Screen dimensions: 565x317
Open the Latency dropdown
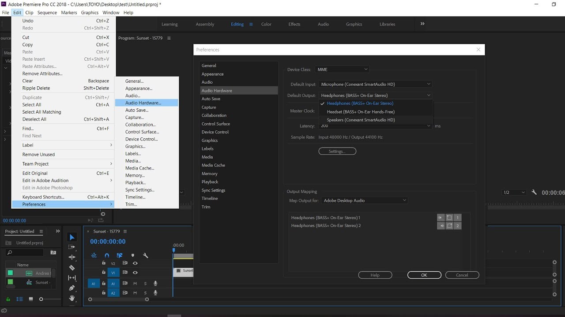375,126
